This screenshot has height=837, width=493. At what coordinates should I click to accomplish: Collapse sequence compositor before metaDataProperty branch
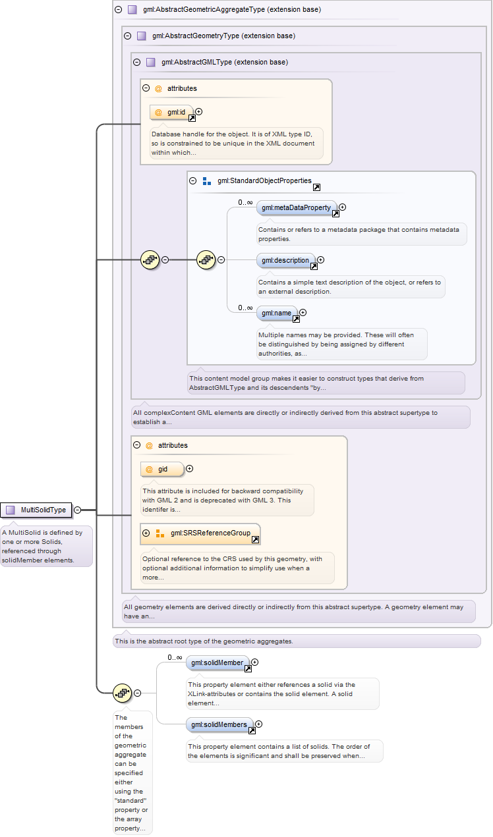pyautogui.click(x=221, y=259)
